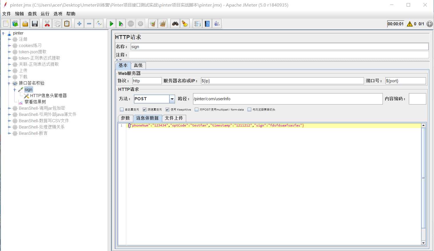Stop the running test
434x251 pixels.
[x=131, y=24]
